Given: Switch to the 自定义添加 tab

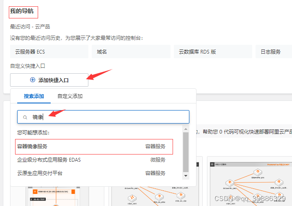Looking at the screenshot, I should click(x=70, y=96).
